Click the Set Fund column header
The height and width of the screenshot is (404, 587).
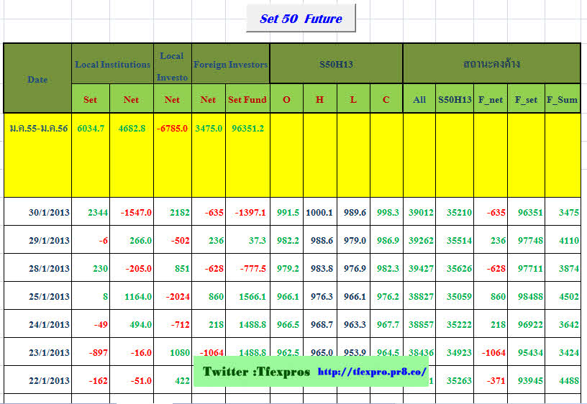coord(247,99)
